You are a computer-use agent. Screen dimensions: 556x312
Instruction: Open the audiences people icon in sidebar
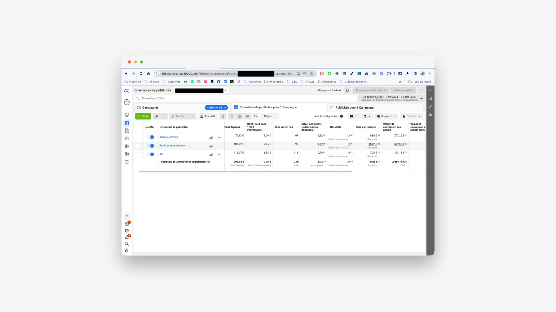click(x=127, y=138)
